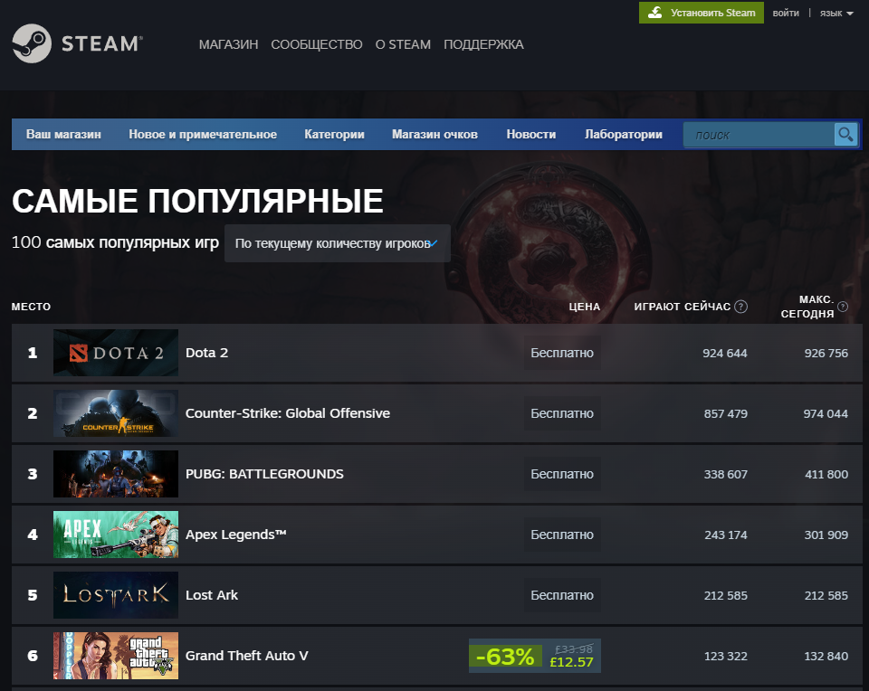Click the Бесплатно price on the PUBG row

click(562, 474)
